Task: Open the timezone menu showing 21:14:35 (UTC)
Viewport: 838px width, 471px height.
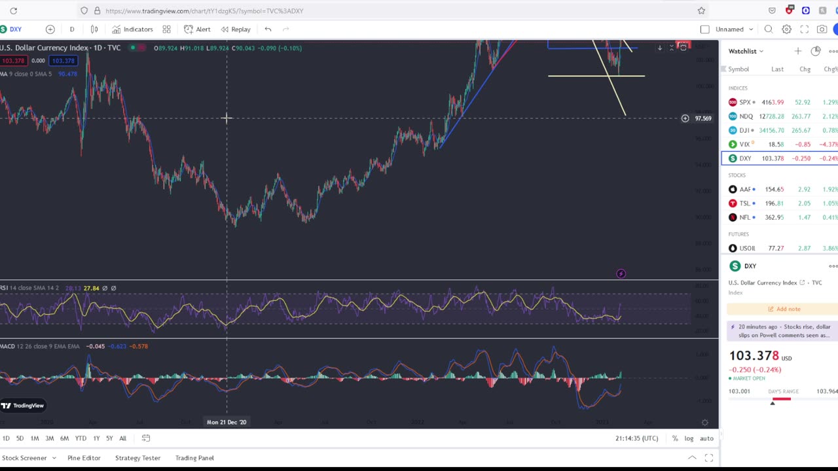Action: 637,438
